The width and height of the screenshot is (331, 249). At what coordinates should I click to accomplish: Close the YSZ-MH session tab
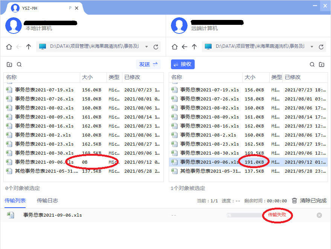76,8
